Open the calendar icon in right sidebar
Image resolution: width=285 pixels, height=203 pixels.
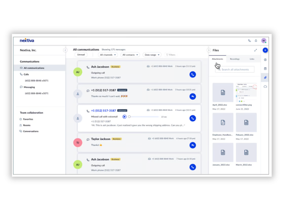[265, 69]
